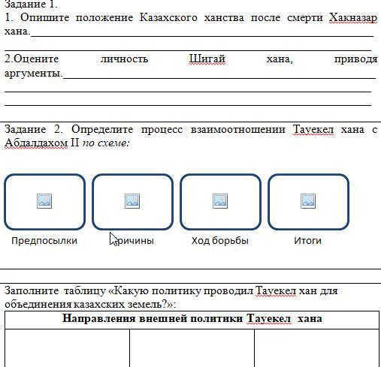This screenshot has width=381, height=367.
Task: Click the right empty table cell
Action: click(x=317, y=348)
